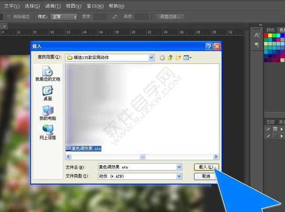Open the 帮助(H) menu
This screenshot has width=285, height=212.
click(x=116, y=6)
